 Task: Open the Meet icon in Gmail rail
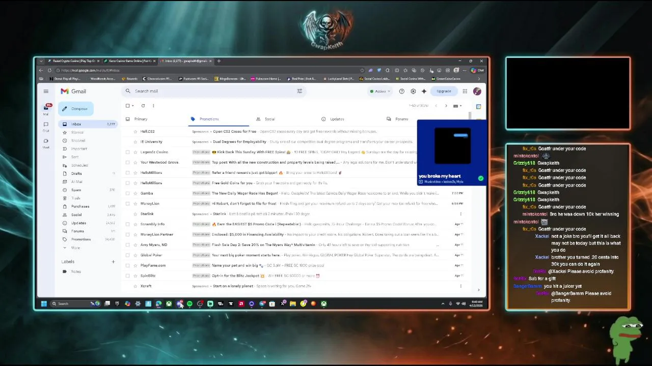[x=46, y=142]
